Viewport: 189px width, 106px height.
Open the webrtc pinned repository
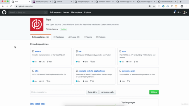38,51
